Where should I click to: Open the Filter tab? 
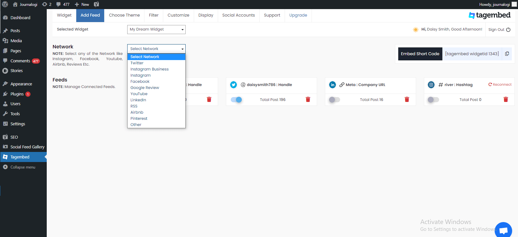click(x=154, y=15)
